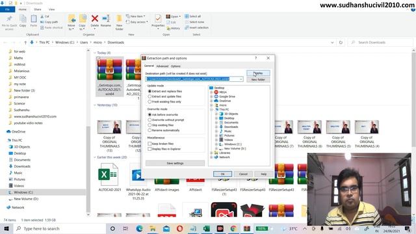
Task: Click the WinRAR taskbar icon
Action: (x=247, y=228)
